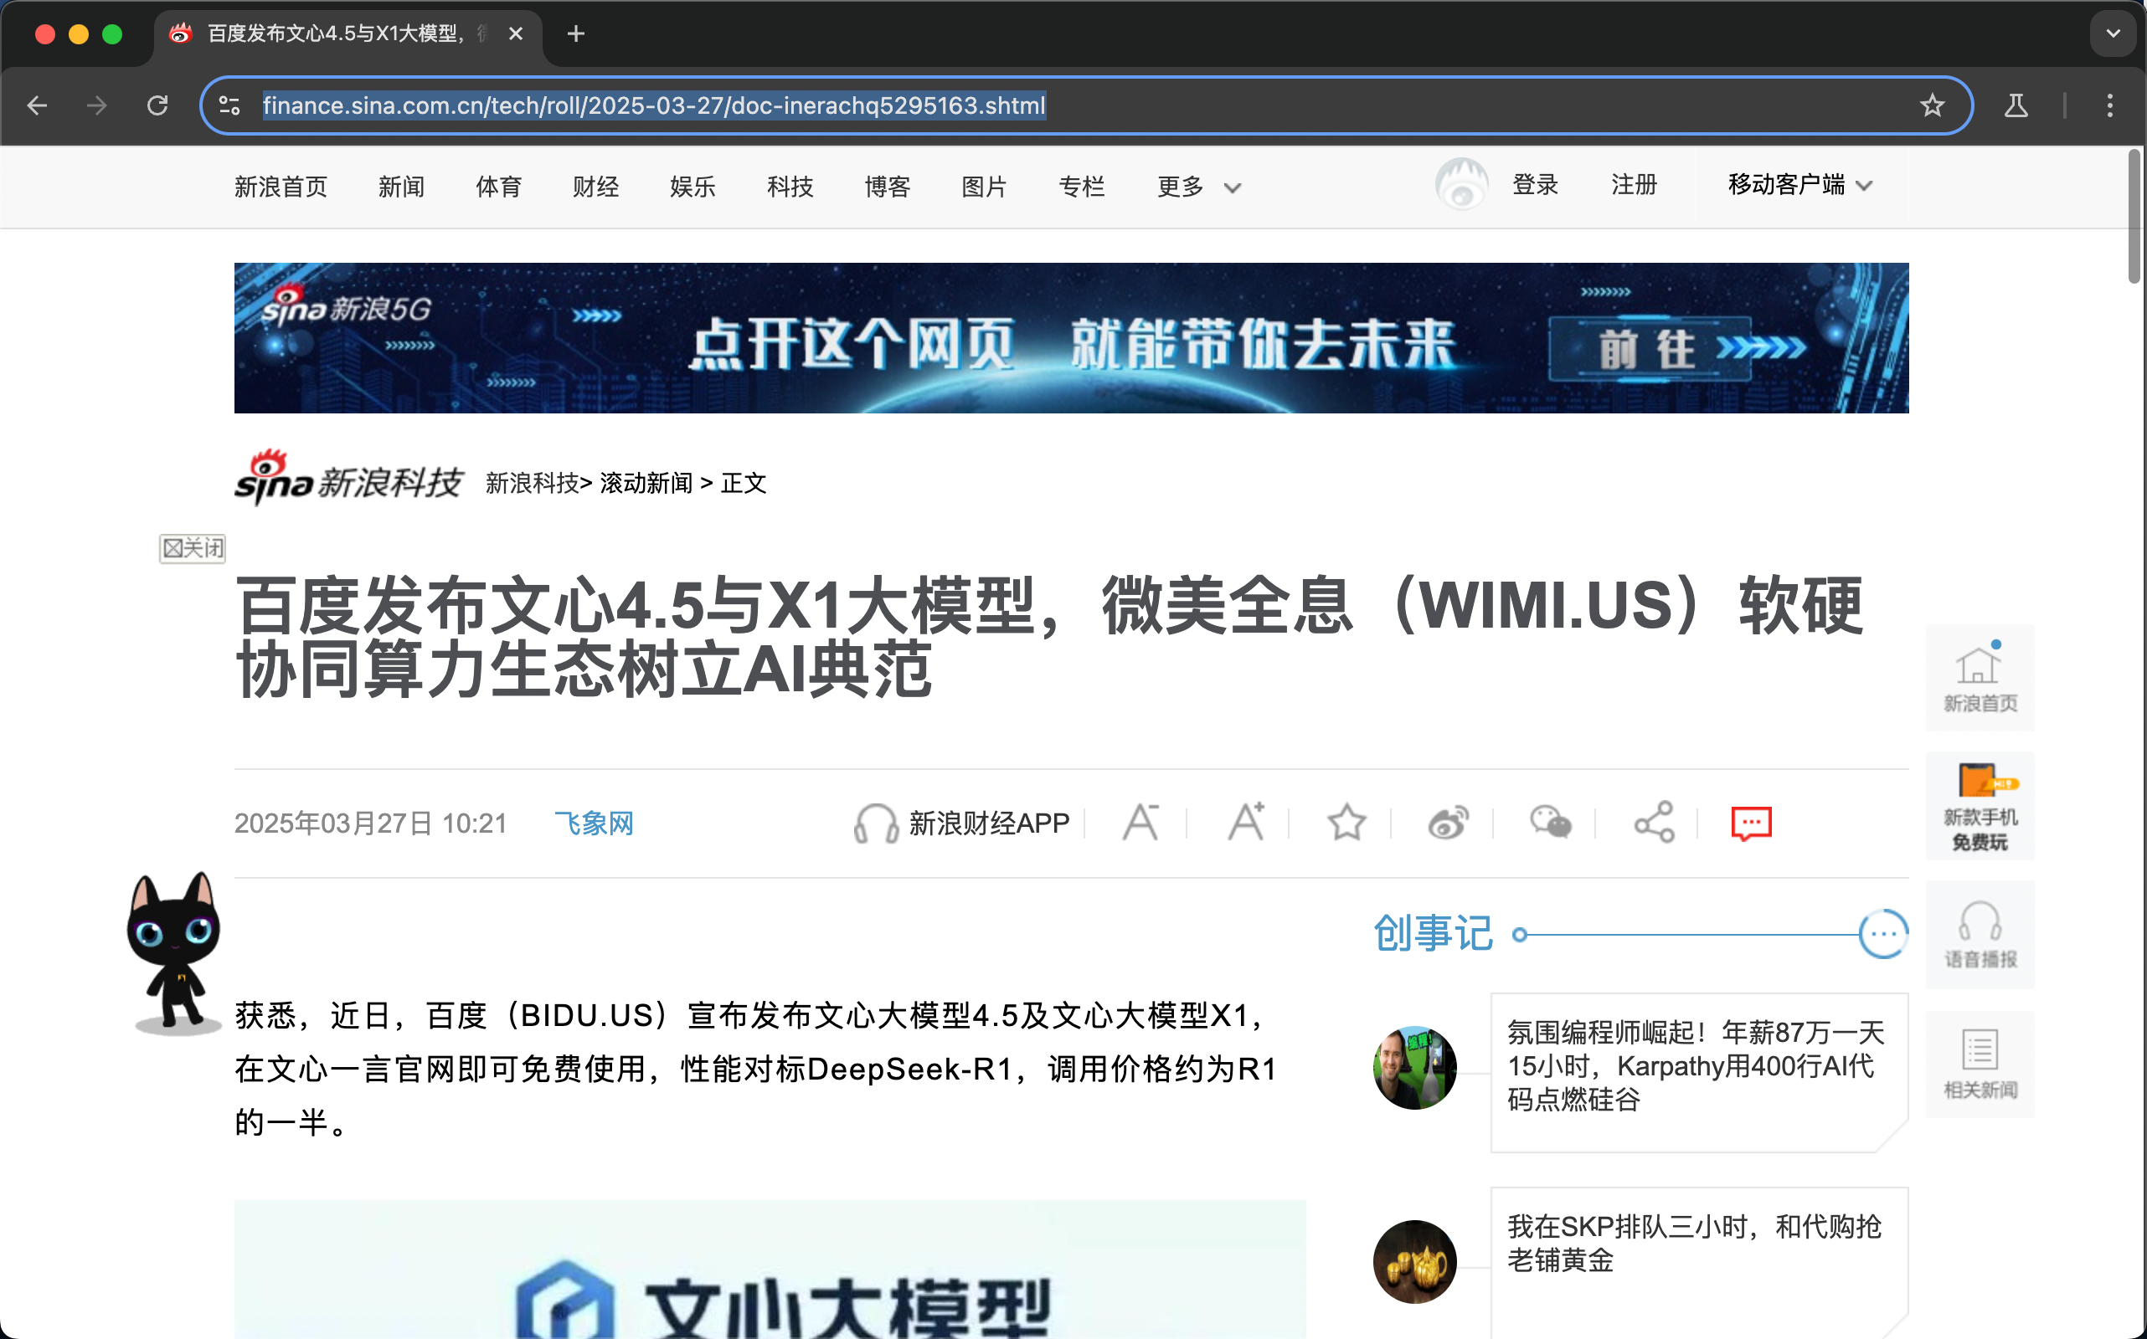Image resolution: width=2147 pixels, height=1339 pixels.
Task: Click the black cat mascot
Action: tap(174, 953)
